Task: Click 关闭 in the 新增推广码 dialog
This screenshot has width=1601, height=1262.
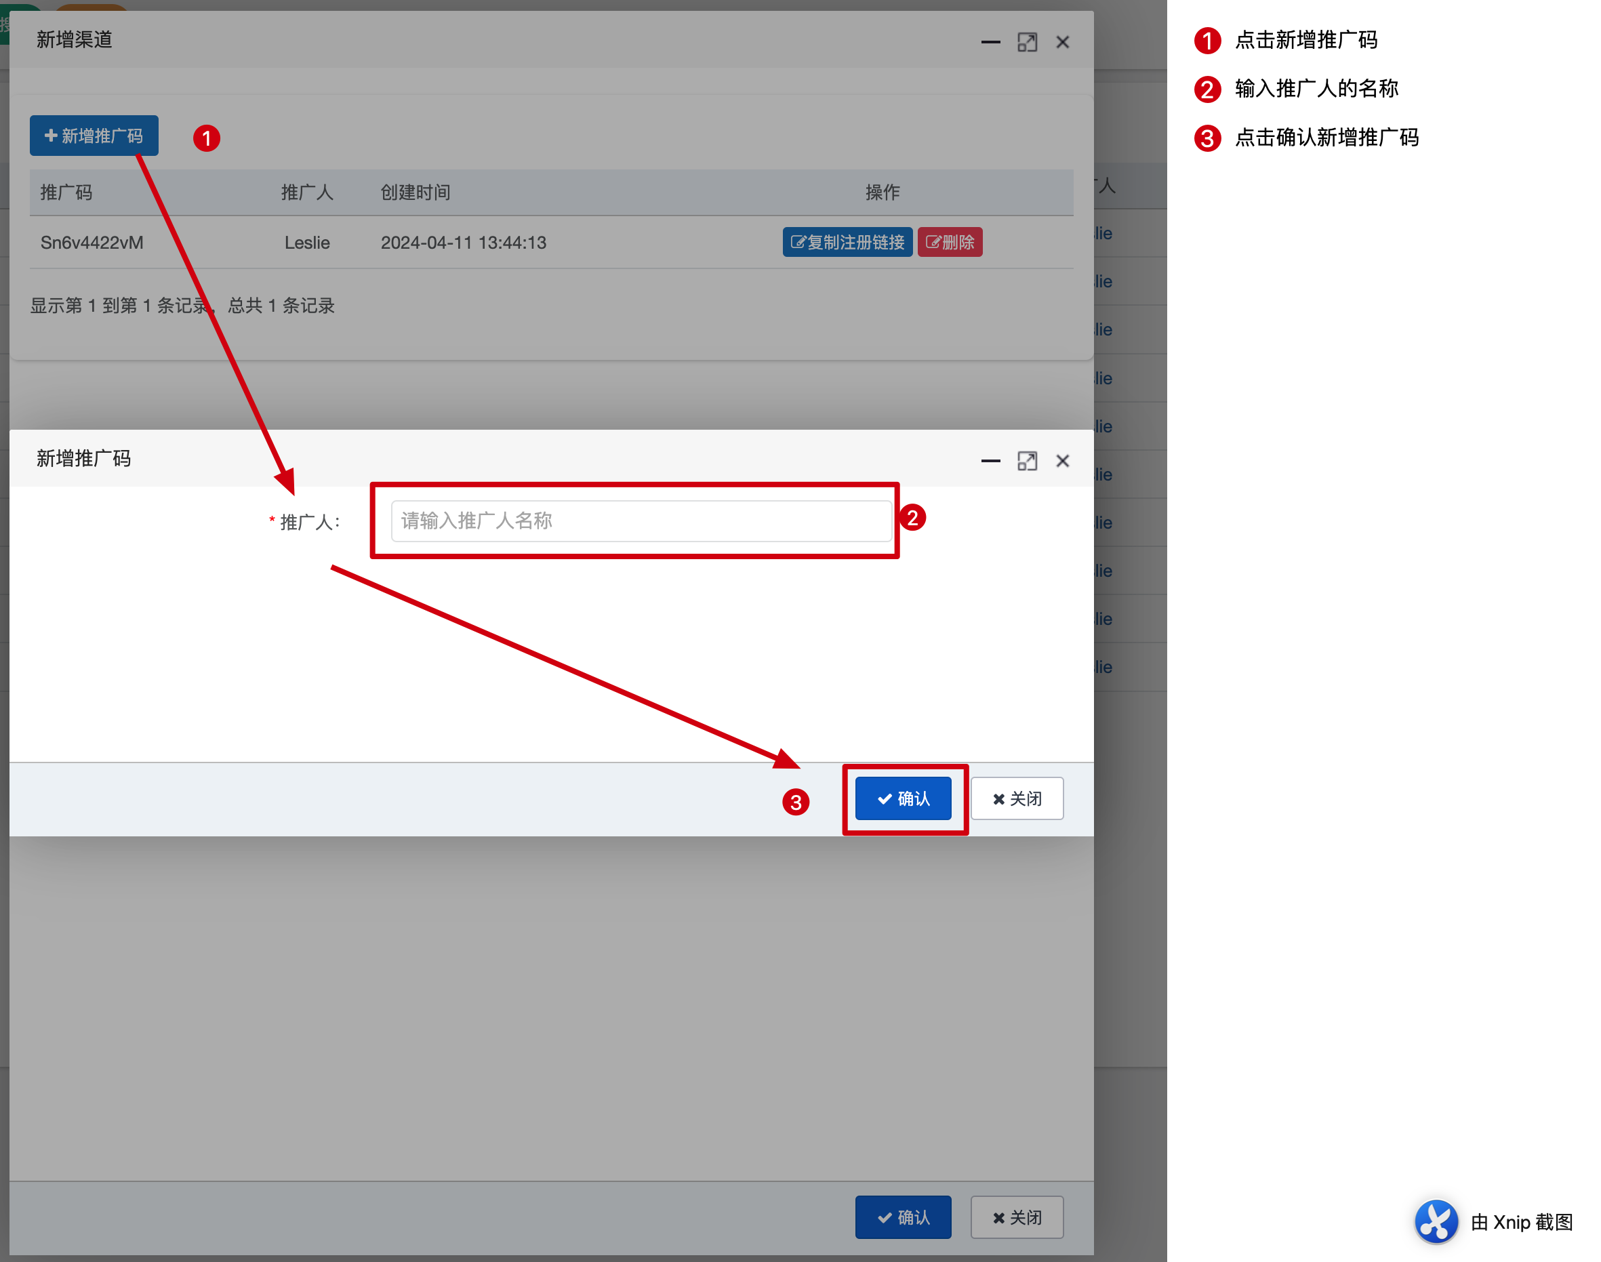Action: pyautogui.click(x=1017, y=798)
